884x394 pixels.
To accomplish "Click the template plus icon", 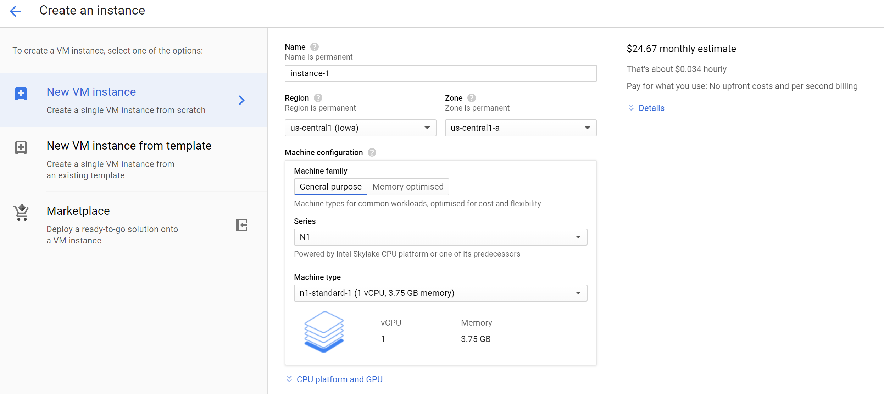I will click(21, 147).
